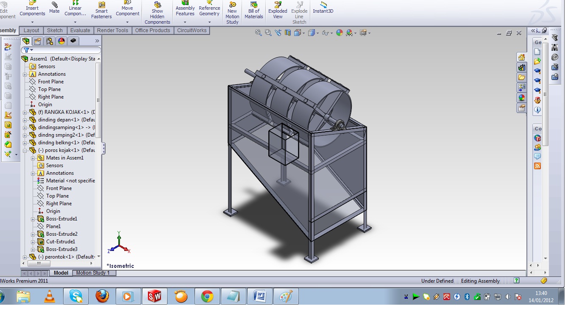Screen dimensions: 579x325
Task: Open the Office Products tab
Action: point(152,30)
